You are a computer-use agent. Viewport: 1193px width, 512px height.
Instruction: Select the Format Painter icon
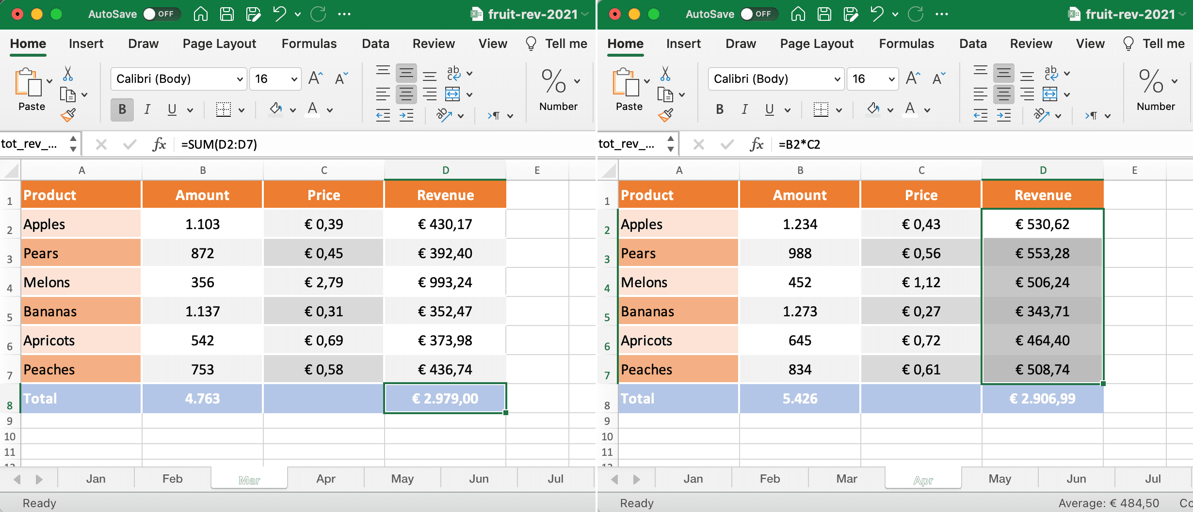pos(69,115)
